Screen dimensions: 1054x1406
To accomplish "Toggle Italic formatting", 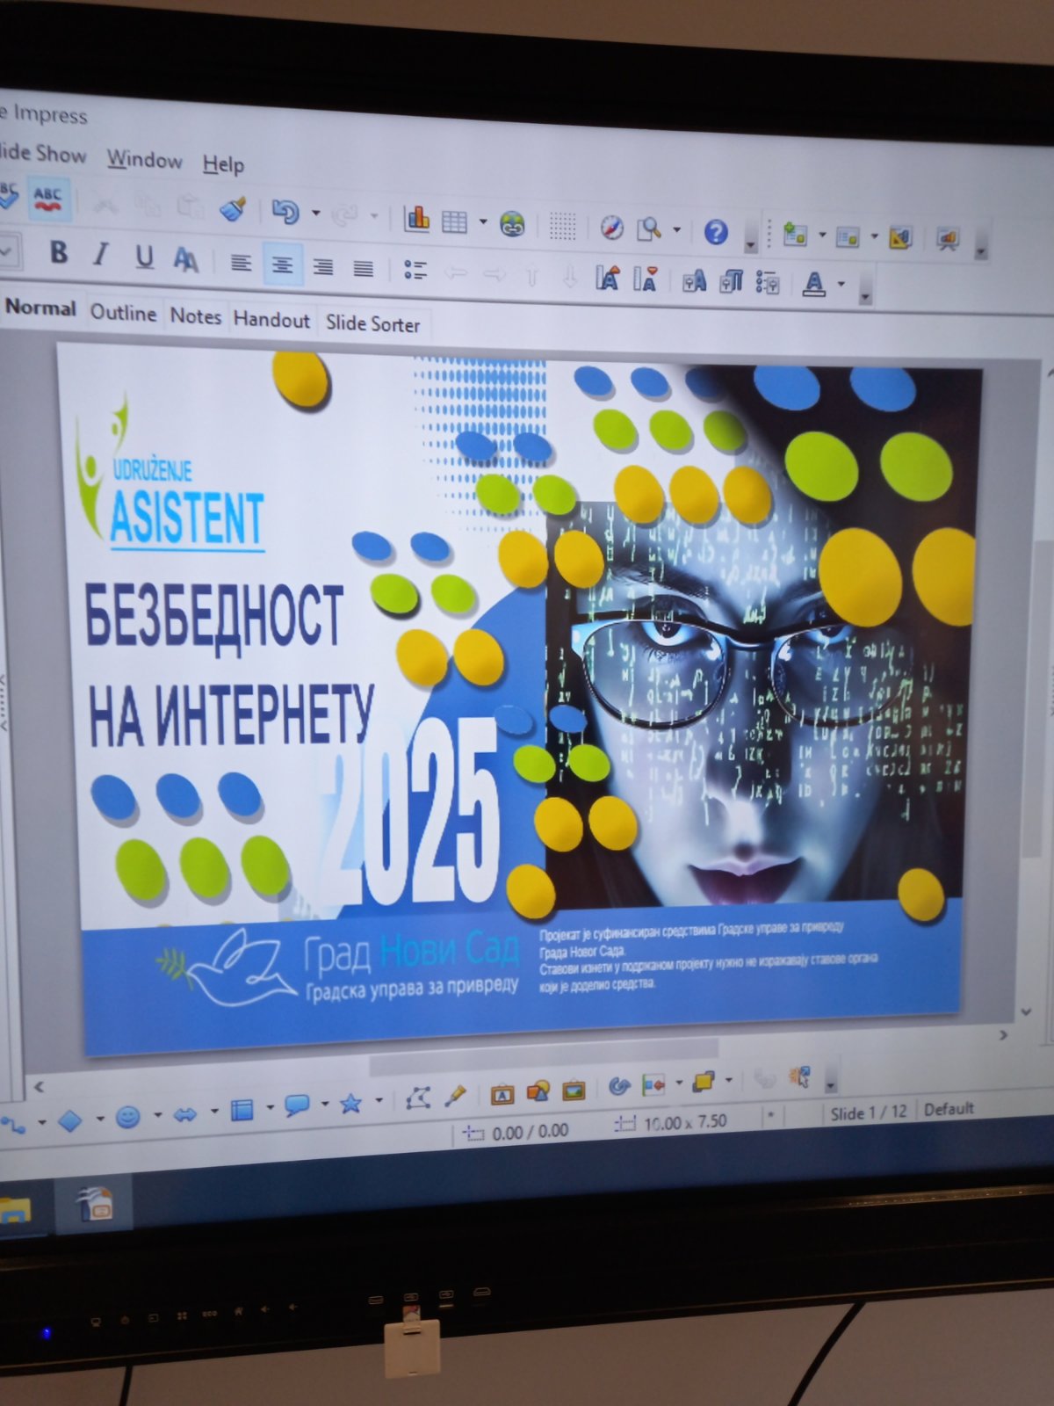I will click(x=101, y=255).
